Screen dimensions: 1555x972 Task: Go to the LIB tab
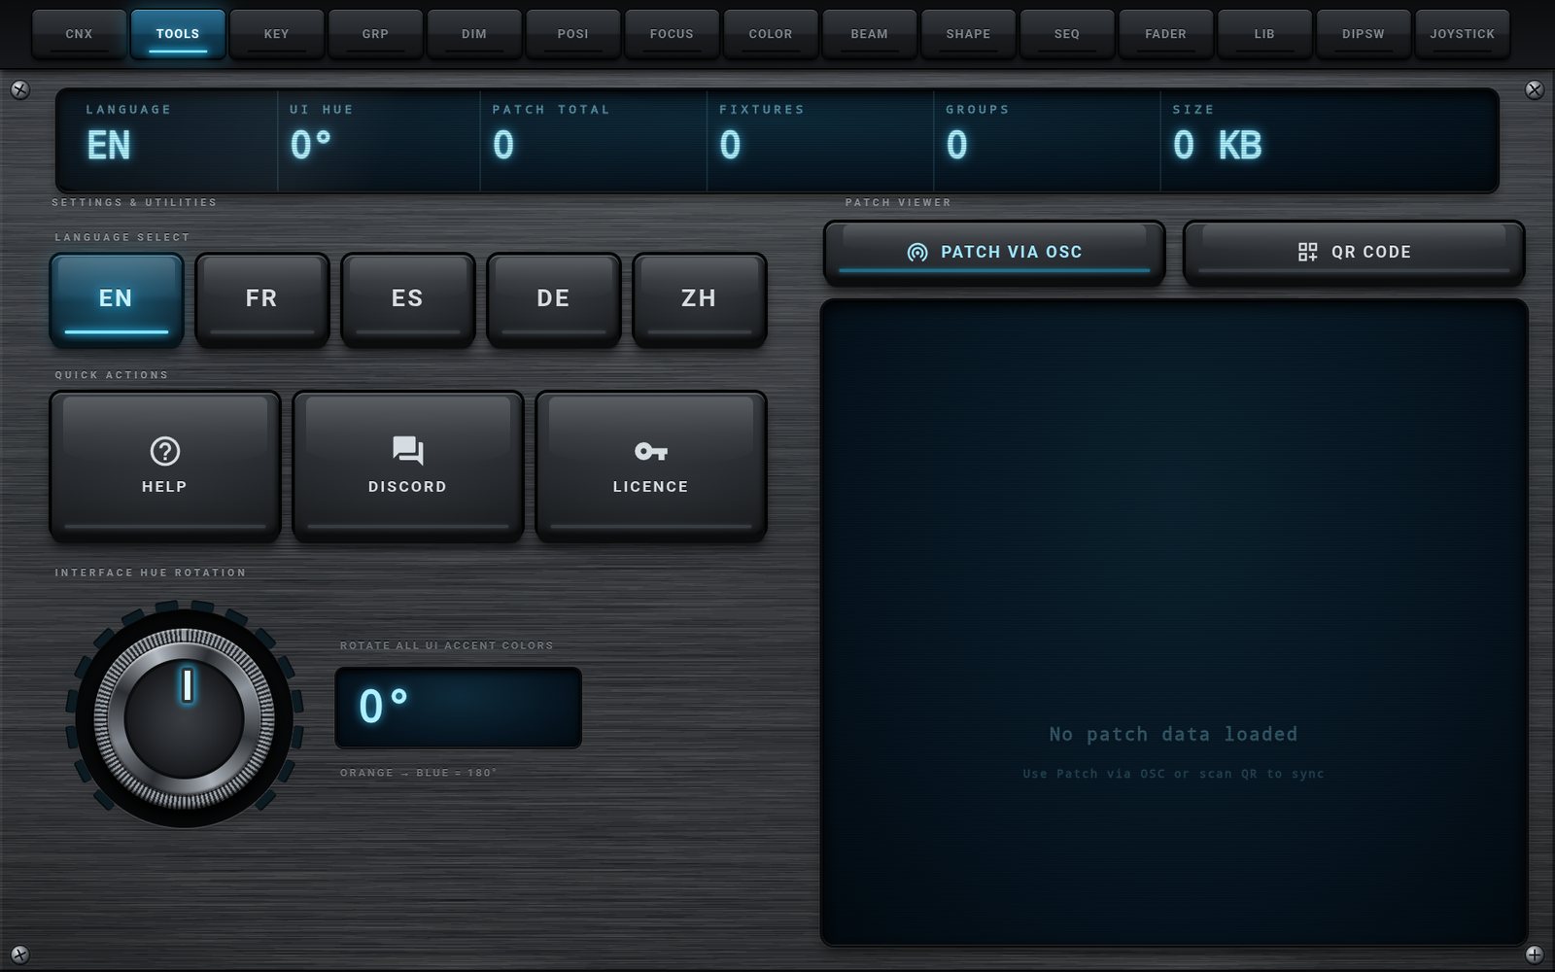pyautogui.click(x=1264, y=34)
